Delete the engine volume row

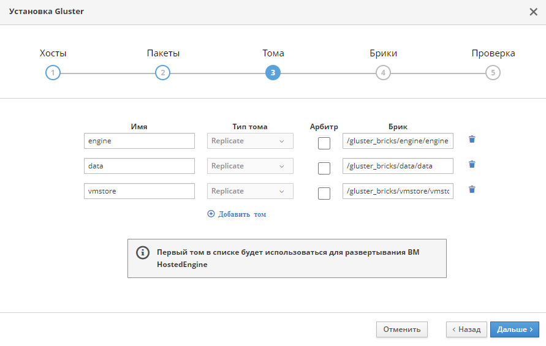point(472,139)
